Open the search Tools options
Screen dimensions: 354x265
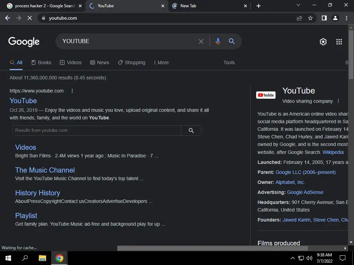point(229,63)
